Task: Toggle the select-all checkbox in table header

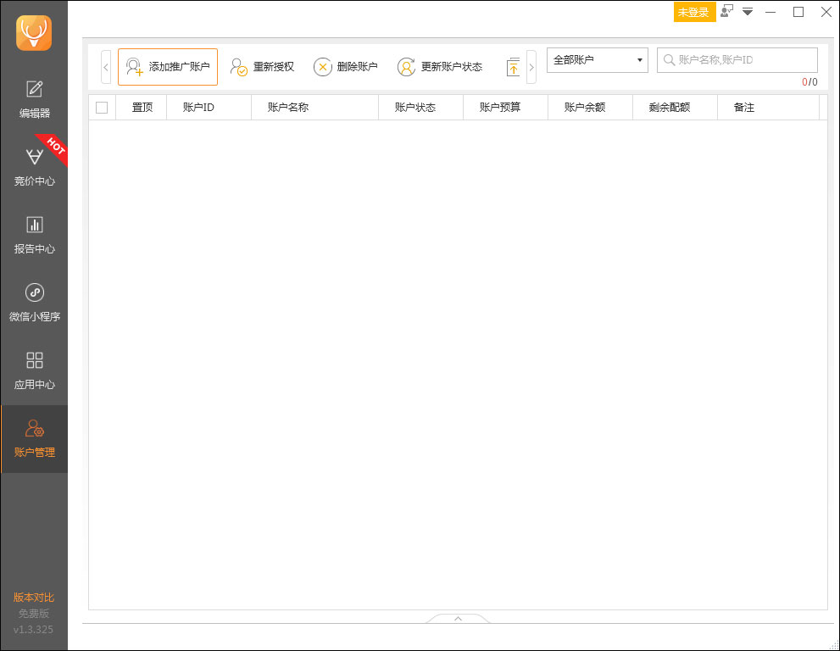Action: (101, 107)
